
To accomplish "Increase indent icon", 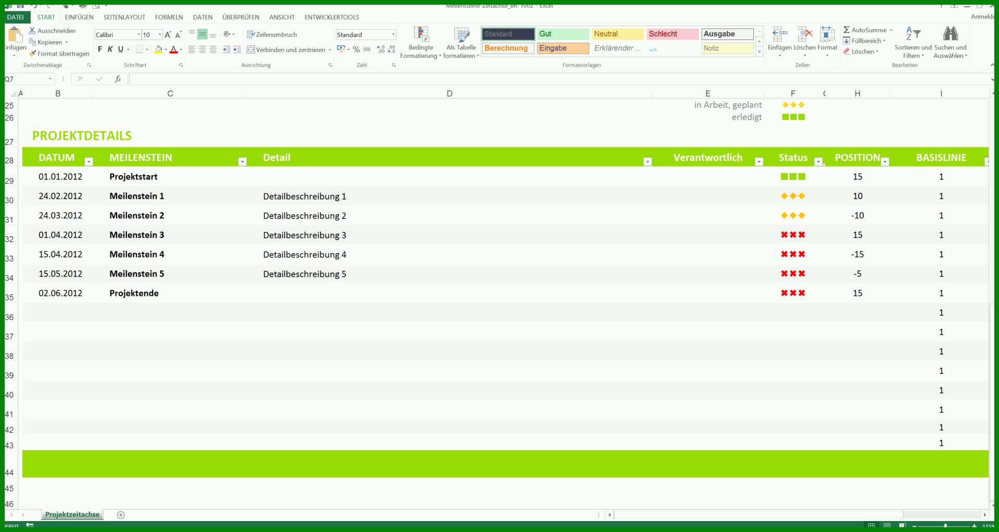I will click(x=237, y=49).
